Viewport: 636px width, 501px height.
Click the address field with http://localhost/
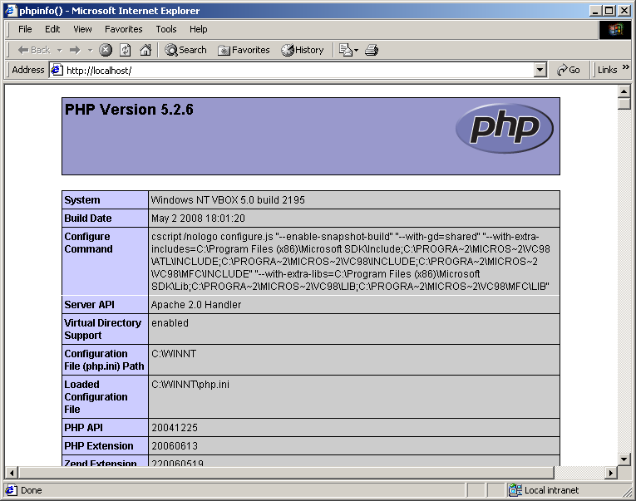(x=291, y=71)
